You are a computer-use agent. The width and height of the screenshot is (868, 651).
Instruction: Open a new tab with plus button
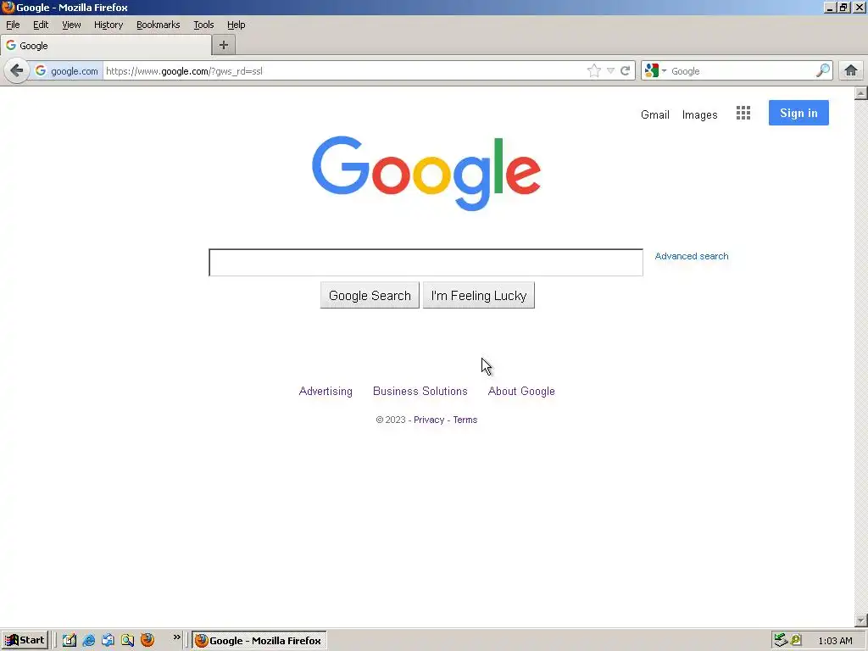pos(224,45)
